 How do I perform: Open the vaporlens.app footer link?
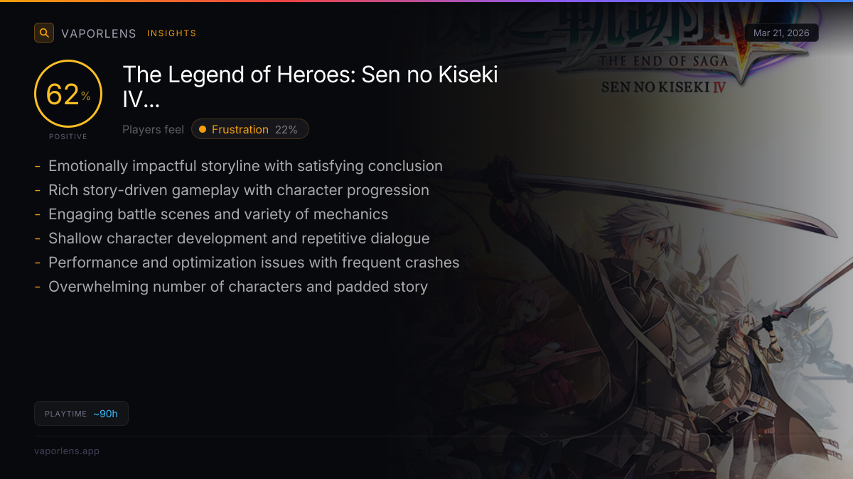[x=67, y=451]
